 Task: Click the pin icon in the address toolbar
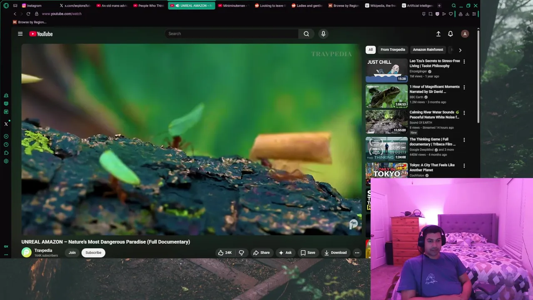[424, 14]
